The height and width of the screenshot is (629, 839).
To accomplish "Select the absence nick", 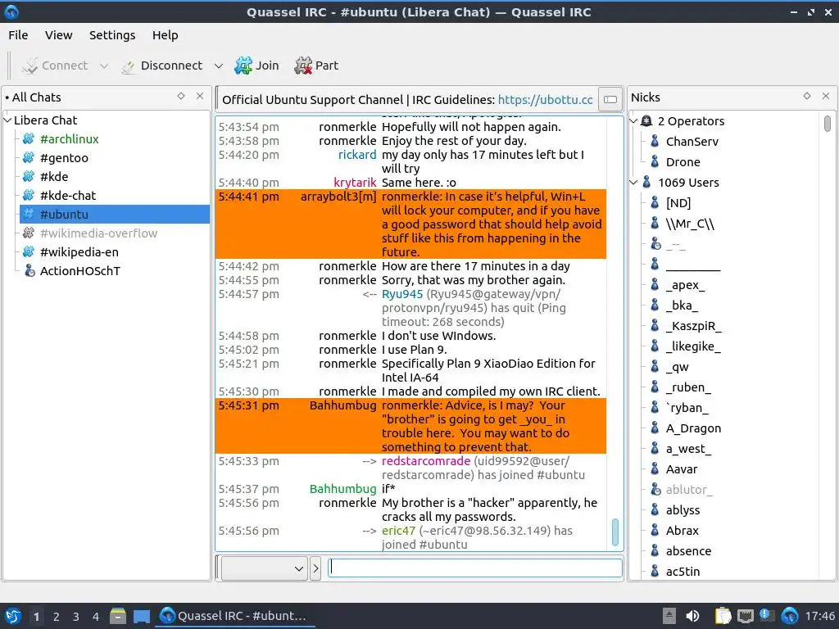I will tap(688, 551).
